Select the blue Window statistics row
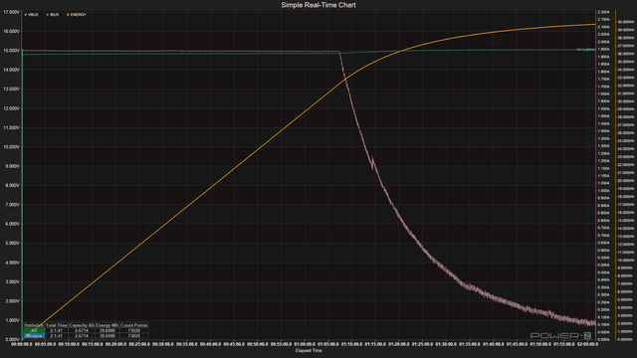 (34, 336)
